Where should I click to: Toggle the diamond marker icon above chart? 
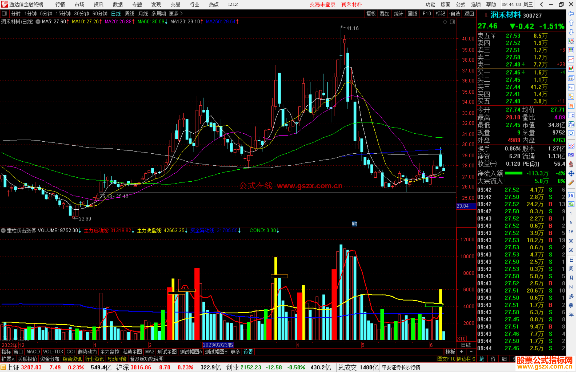445,22
